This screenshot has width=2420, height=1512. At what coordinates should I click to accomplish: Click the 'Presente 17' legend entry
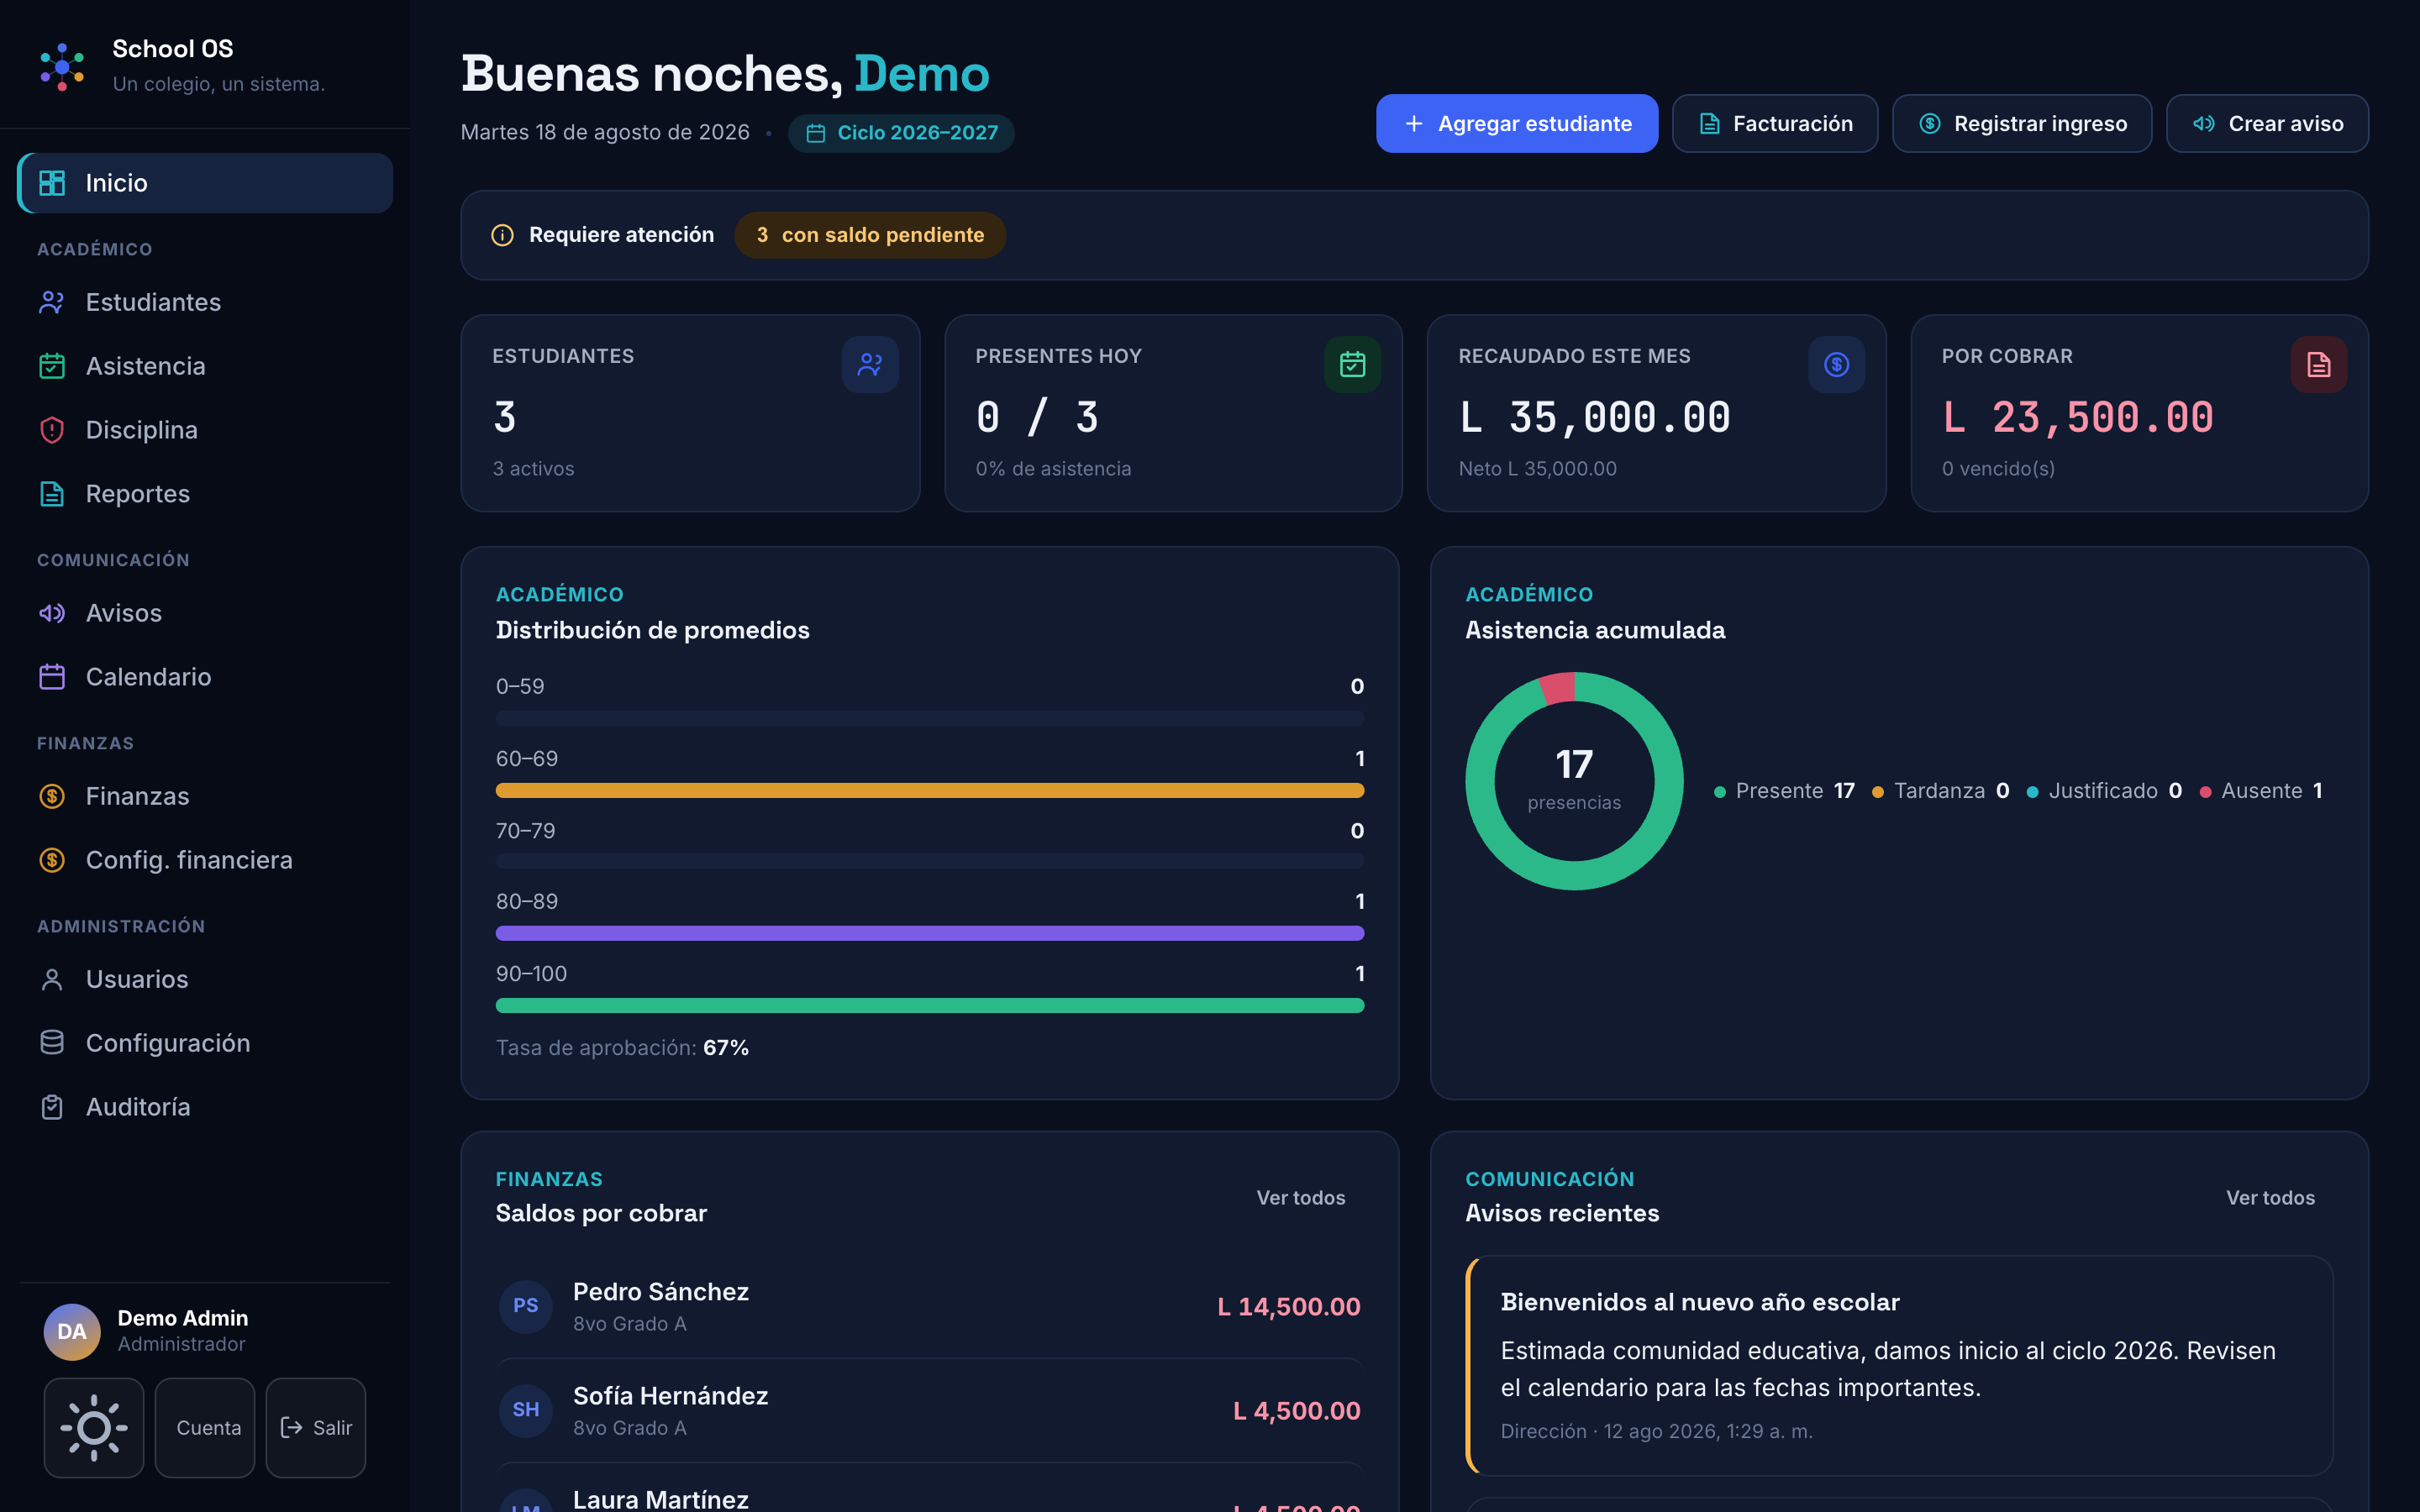(x=1785, y=791)
